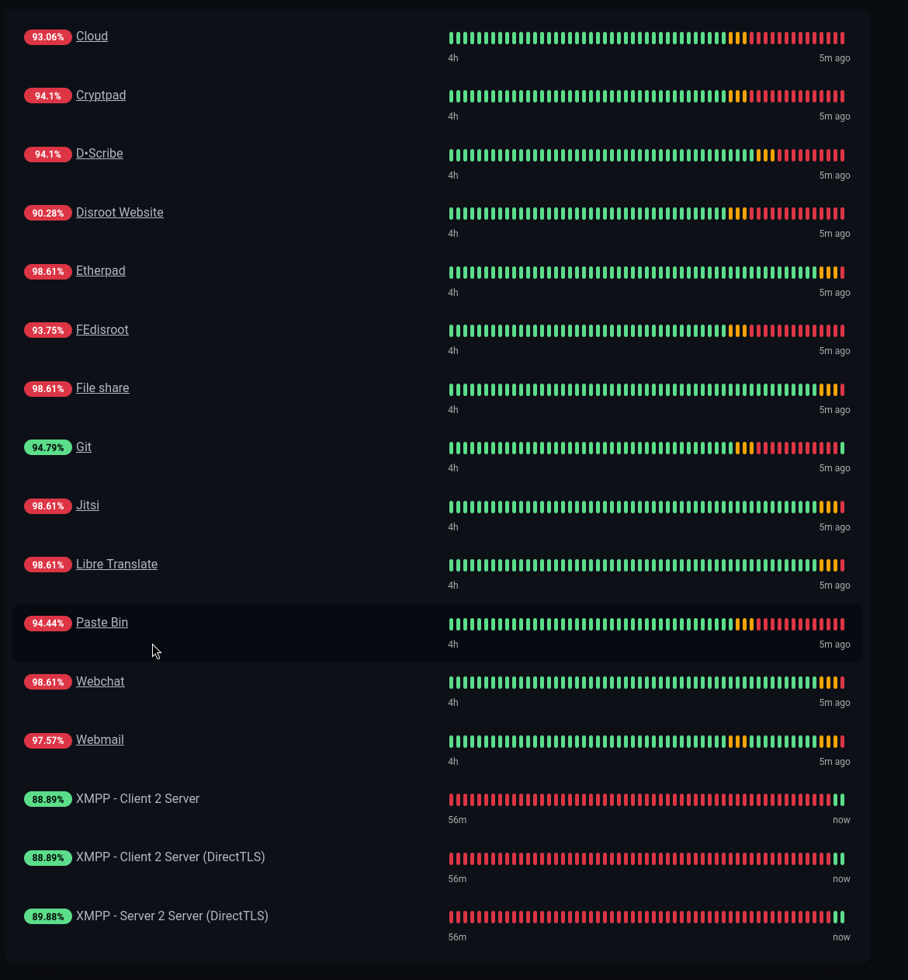Image resolution: width=908 pixels, height=980 pixels.
Task: Open the File share link
Action: [102, 388]
